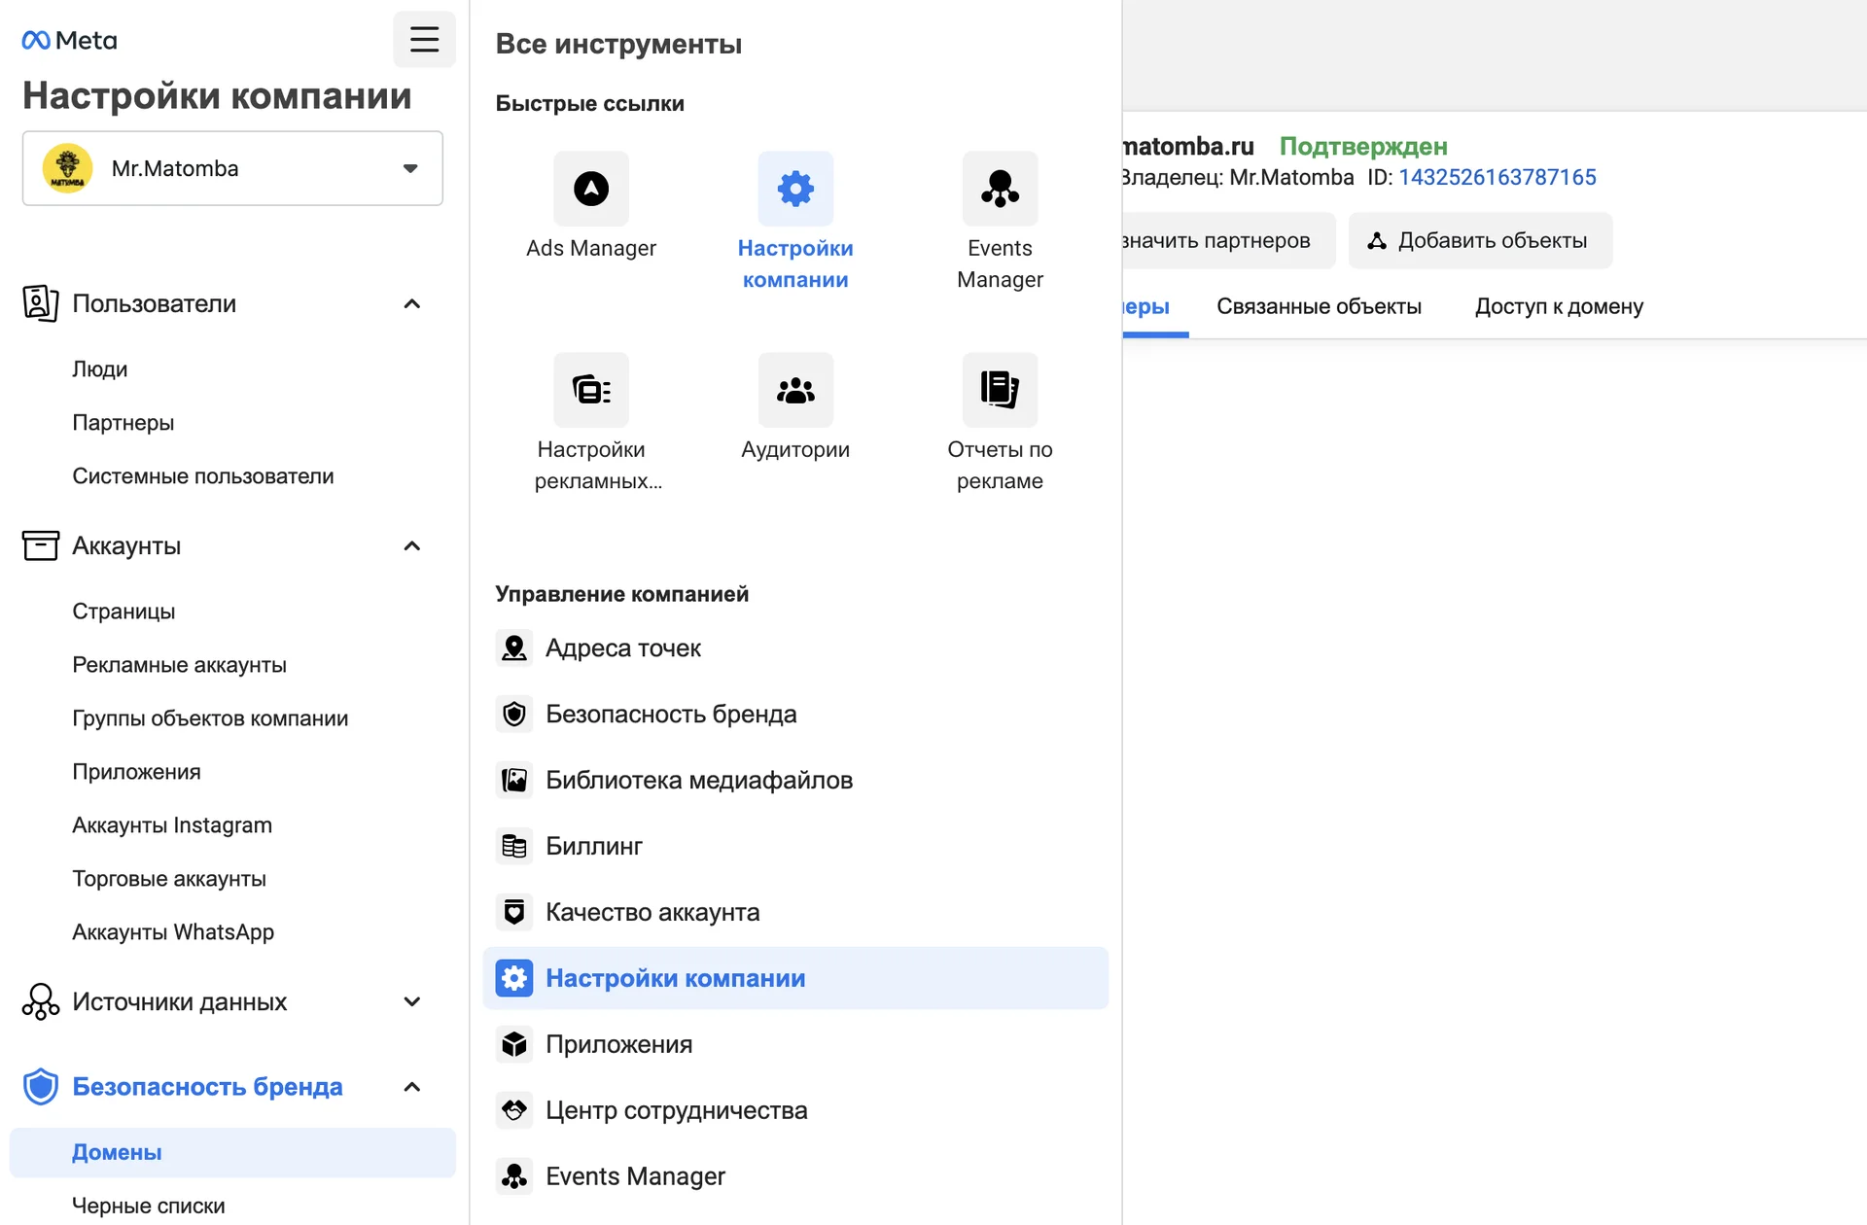Click the Биллинг icon
The height and width of the screenshot is (1225, 1867).
[514, 846]
